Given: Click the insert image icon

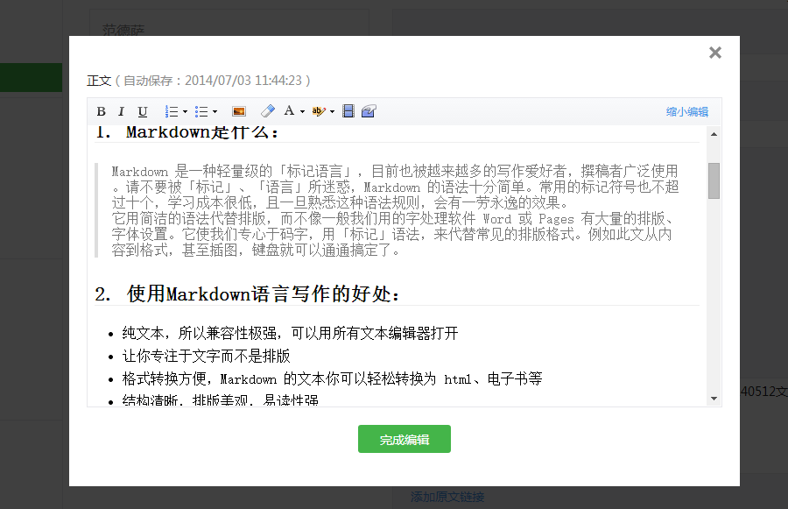Looking at the screenshot, I should (238, 111).
